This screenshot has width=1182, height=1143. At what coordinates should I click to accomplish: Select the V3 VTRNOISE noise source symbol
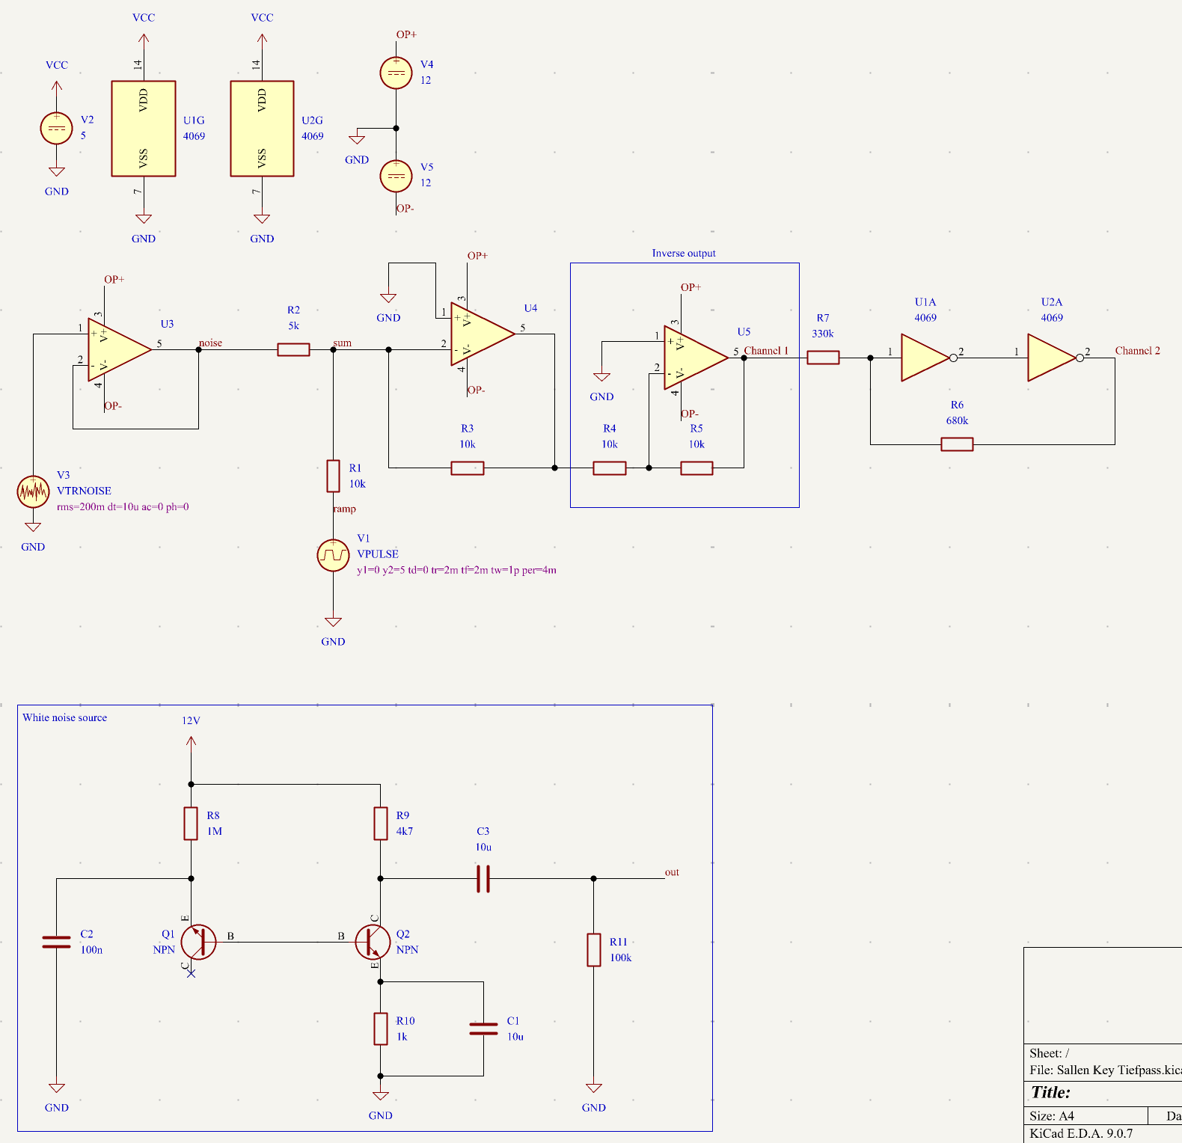click(x=33, y=491)
